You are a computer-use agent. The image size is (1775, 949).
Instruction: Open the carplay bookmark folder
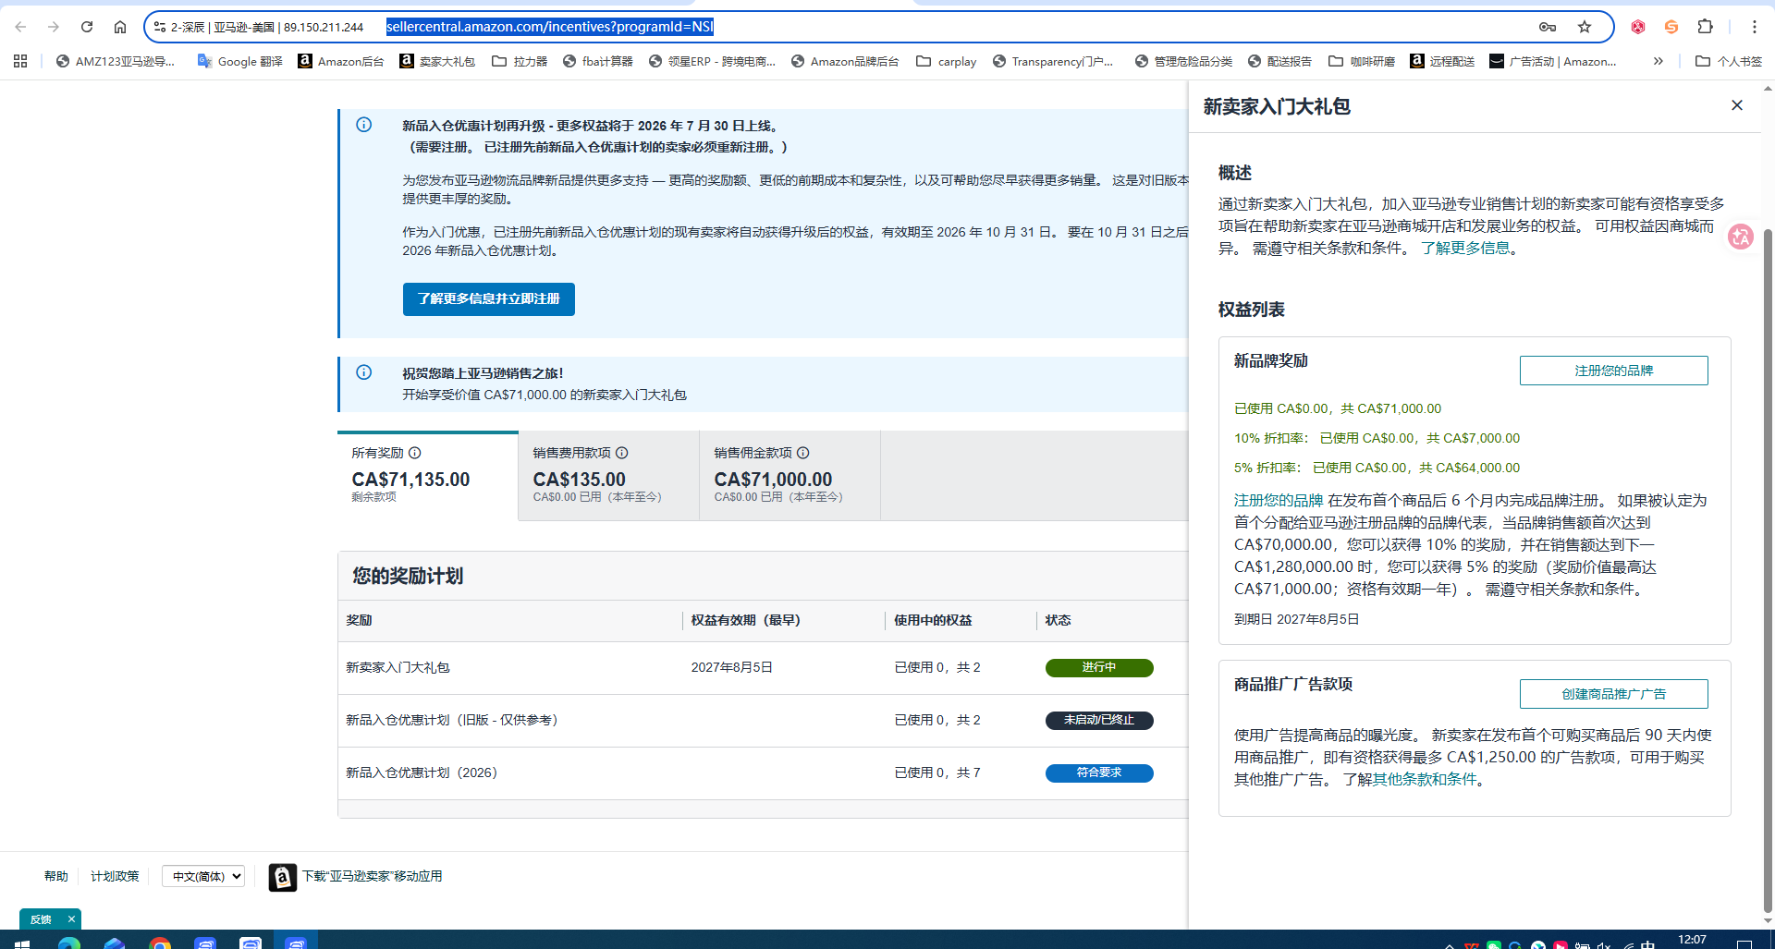pos(947,61)
